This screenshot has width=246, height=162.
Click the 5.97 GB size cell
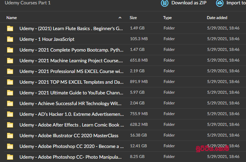point(137,92)
